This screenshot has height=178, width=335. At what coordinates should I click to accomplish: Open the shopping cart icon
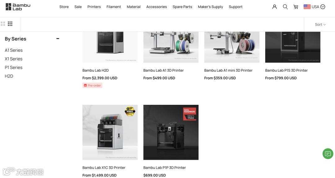point(296,7)
